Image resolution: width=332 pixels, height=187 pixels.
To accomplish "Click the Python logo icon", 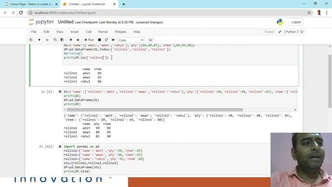I will [x=280, y=22].
